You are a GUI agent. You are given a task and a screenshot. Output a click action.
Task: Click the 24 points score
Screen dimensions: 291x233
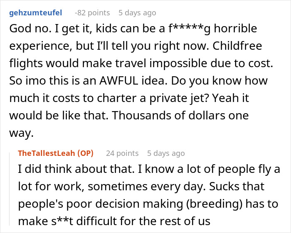pos(122,153)
